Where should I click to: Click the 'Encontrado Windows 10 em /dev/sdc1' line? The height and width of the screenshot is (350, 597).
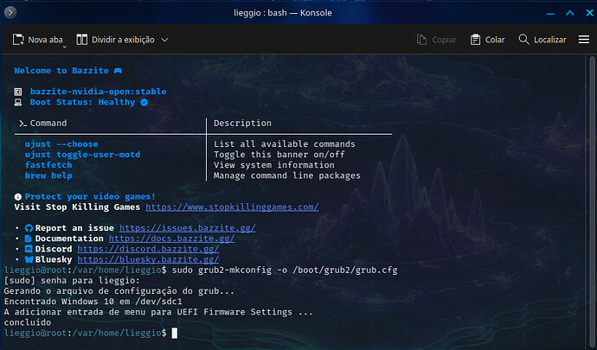tap(93, 302)
